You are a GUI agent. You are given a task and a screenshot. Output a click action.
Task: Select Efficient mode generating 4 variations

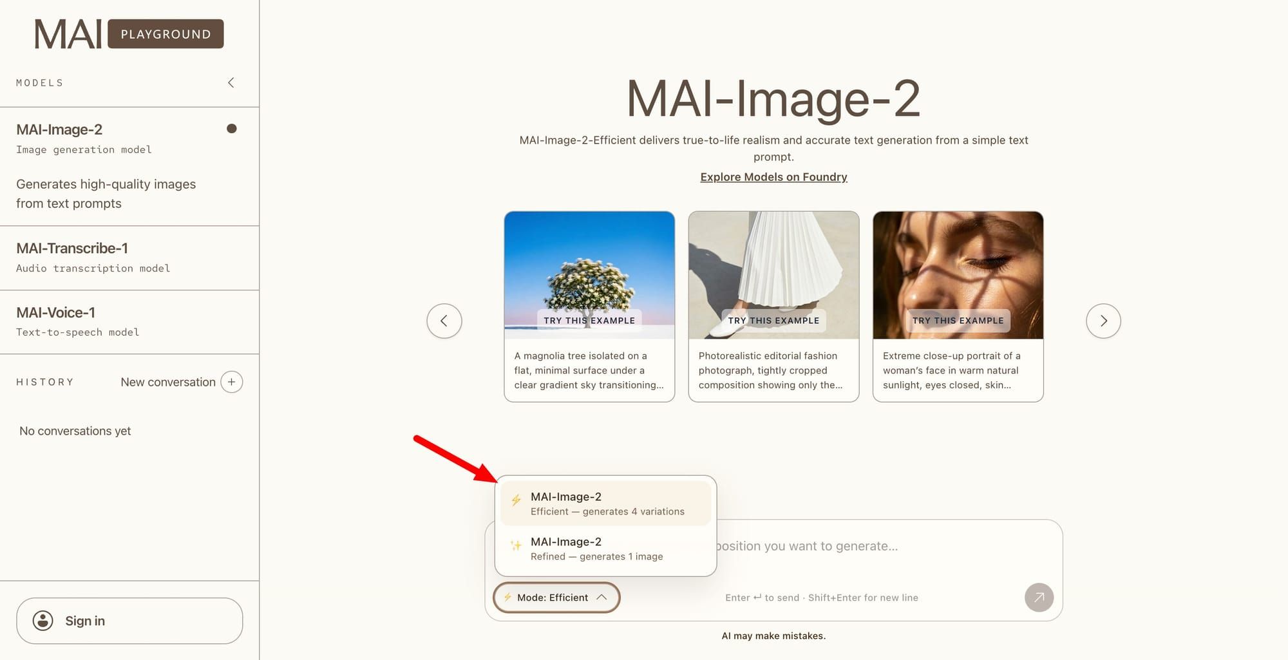pos(605,504)
